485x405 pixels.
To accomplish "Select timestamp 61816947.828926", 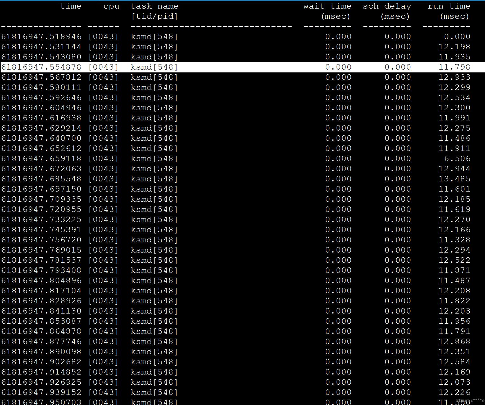I will 41,301.
